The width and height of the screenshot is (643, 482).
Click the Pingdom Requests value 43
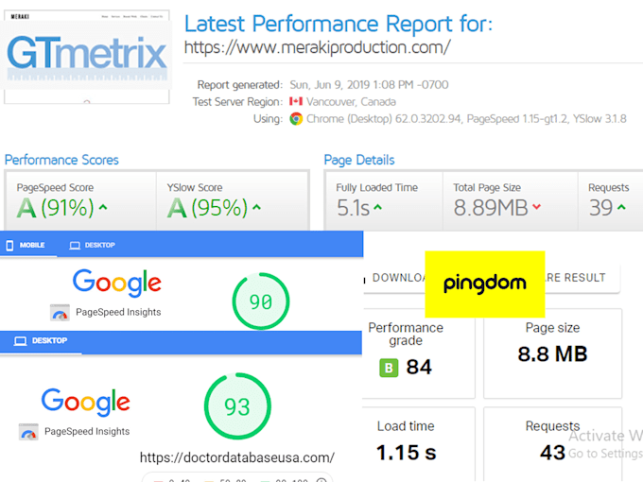552,453
